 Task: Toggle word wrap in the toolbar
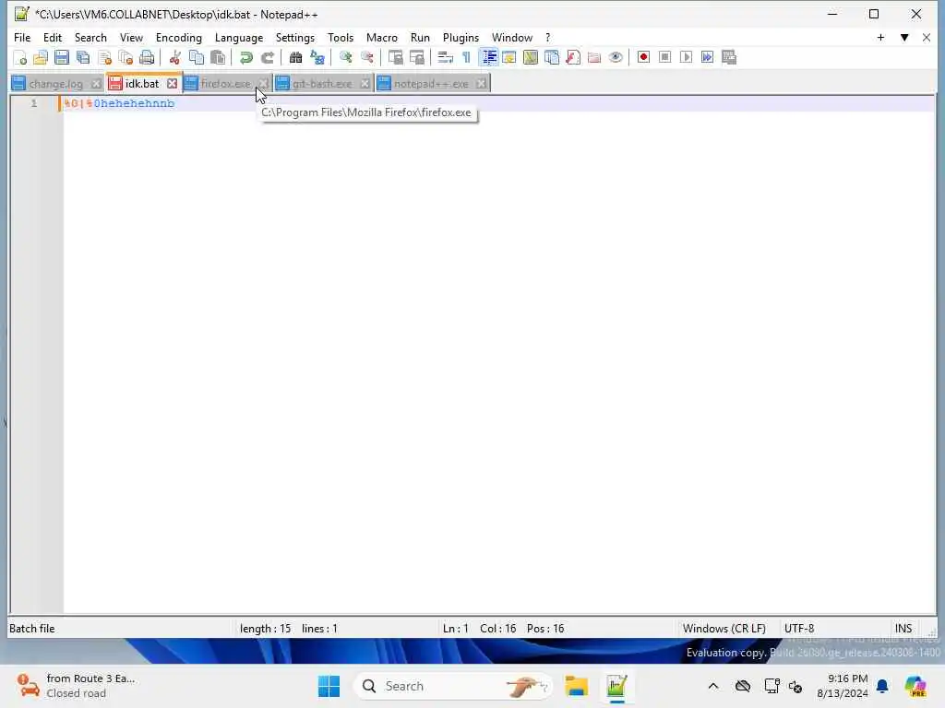pos(445,57)
